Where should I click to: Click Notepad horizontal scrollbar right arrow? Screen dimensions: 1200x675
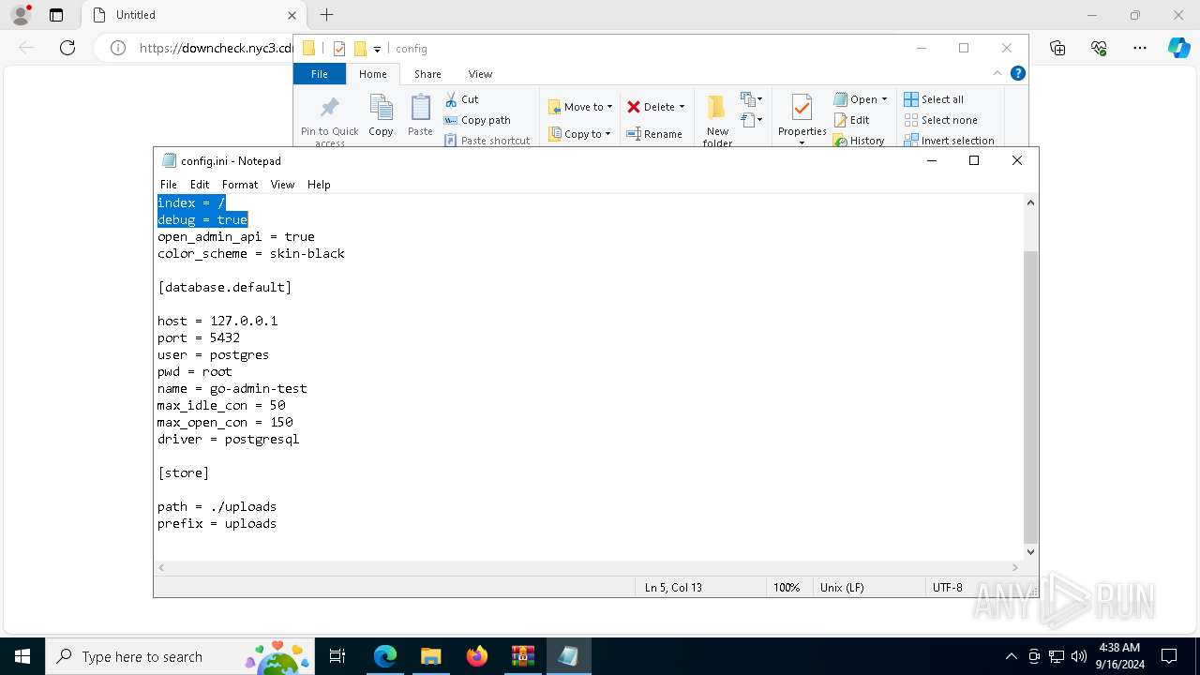1014,567
